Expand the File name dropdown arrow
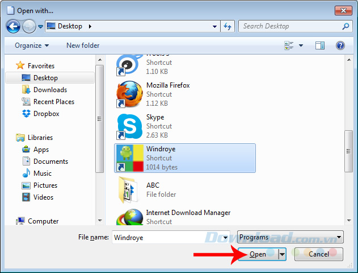Image resolution: width=358 pixels, height=273 pixels. (226, 237)
